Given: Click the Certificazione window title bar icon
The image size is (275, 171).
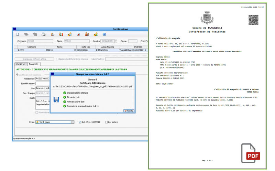Looking at the screenshot, I should click(14, 29).
